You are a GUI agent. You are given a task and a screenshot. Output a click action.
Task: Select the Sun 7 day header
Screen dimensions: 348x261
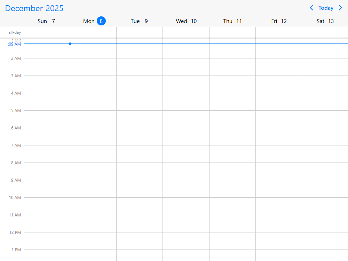46,21
